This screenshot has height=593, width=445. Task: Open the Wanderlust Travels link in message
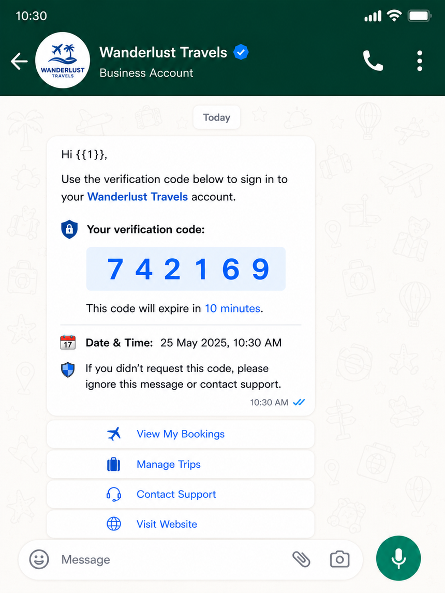click(138, 197)
